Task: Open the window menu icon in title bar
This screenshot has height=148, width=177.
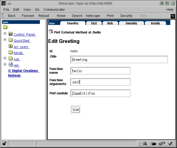Action: [x=4, y=4]
